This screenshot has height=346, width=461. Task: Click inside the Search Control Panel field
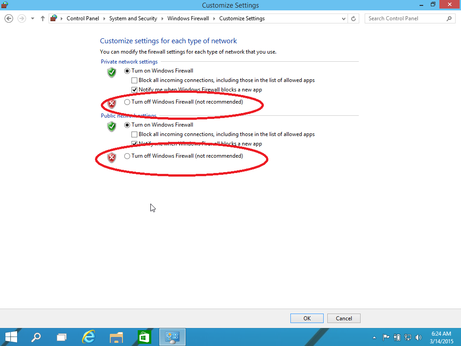point(405,18)
